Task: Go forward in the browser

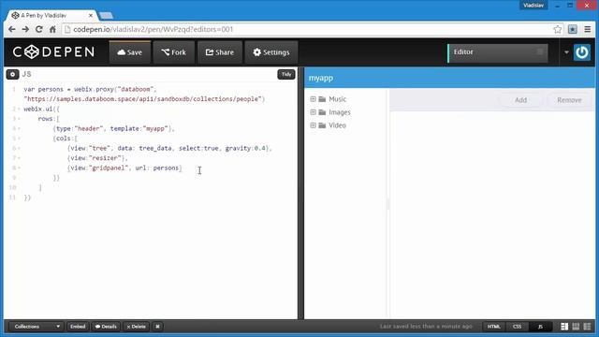Action: click(25, 29)
